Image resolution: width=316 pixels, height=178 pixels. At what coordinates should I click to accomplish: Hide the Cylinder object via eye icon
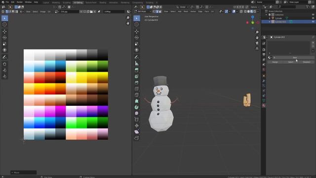click(x=313, y=18)
